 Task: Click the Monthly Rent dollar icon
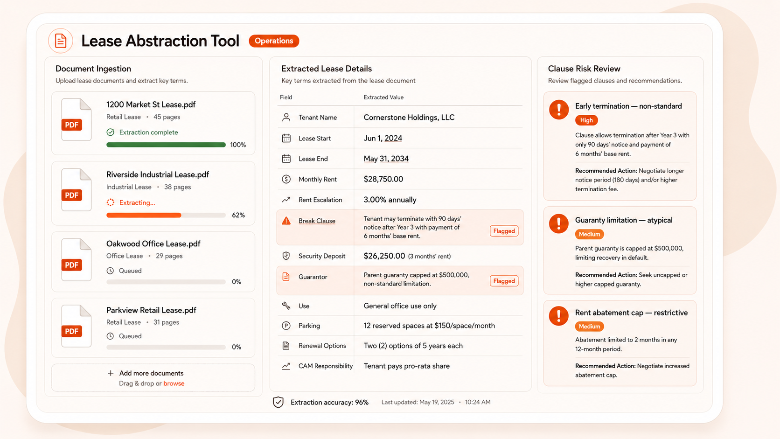[x=286, y=179]
